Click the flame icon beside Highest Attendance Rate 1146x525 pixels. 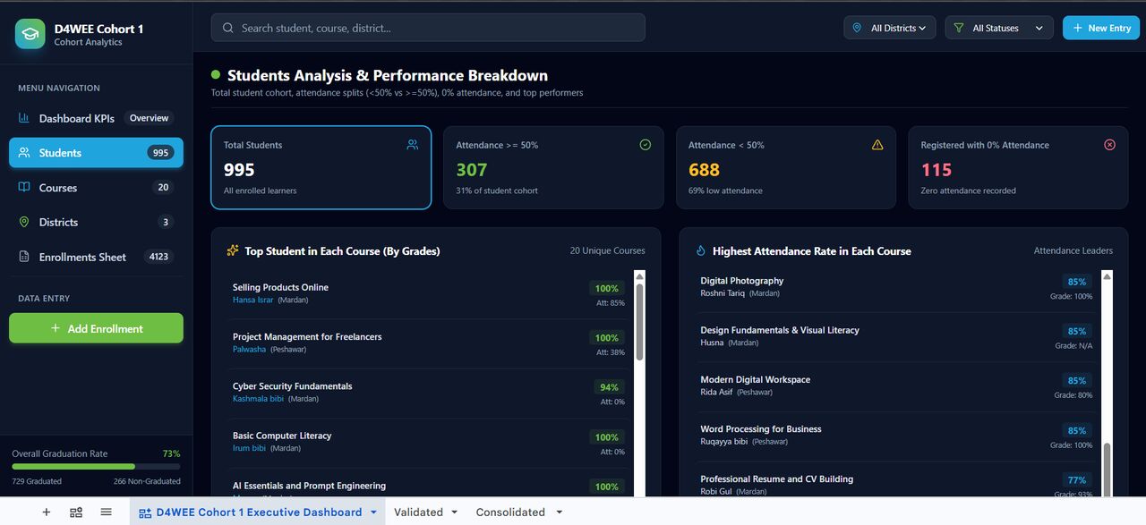click(x=701, y=251)
